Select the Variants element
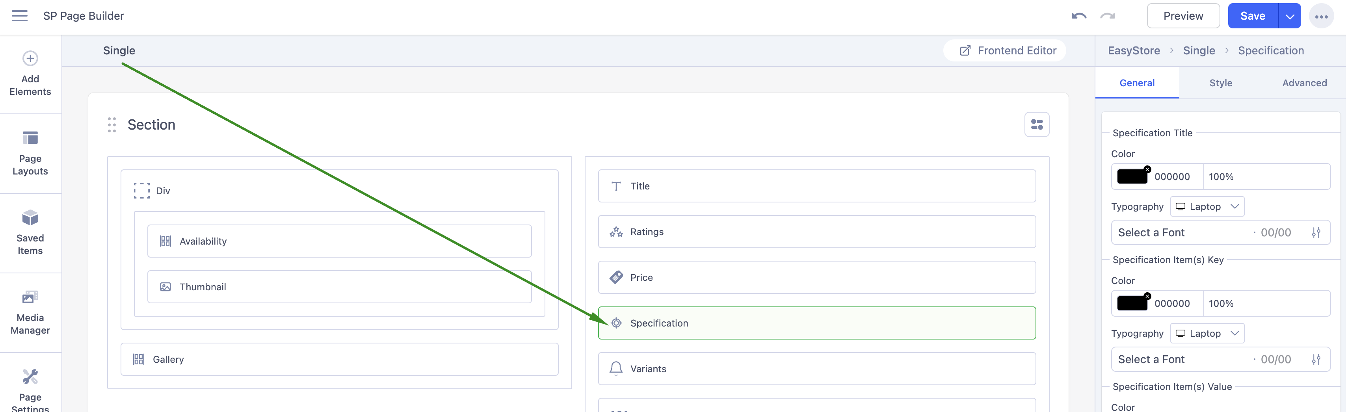The image size is (1346, 412). (816, 369)
